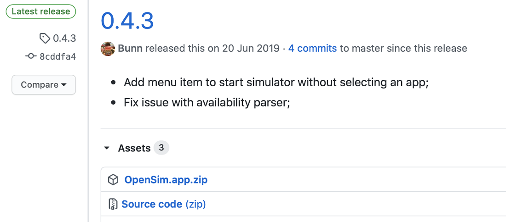
Task: Collapse the Assets disclosure triangle
Action: 106,148
